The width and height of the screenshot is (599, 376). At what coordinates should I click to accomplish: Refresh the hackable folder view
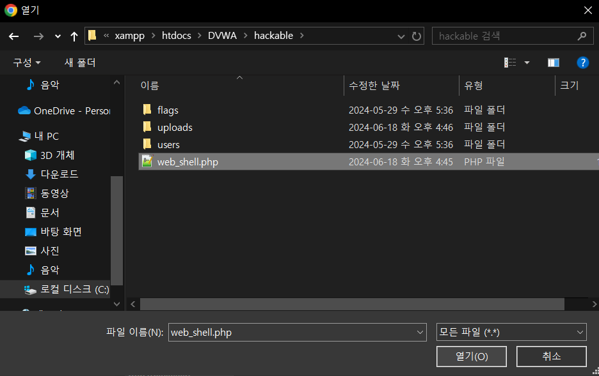(417, 36)
